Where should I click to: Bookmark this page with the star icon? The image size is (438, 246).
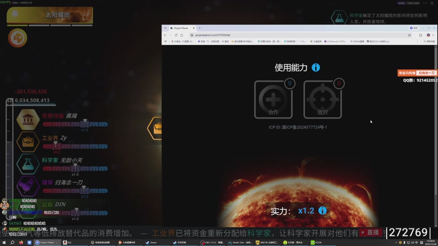click(409, 35)
